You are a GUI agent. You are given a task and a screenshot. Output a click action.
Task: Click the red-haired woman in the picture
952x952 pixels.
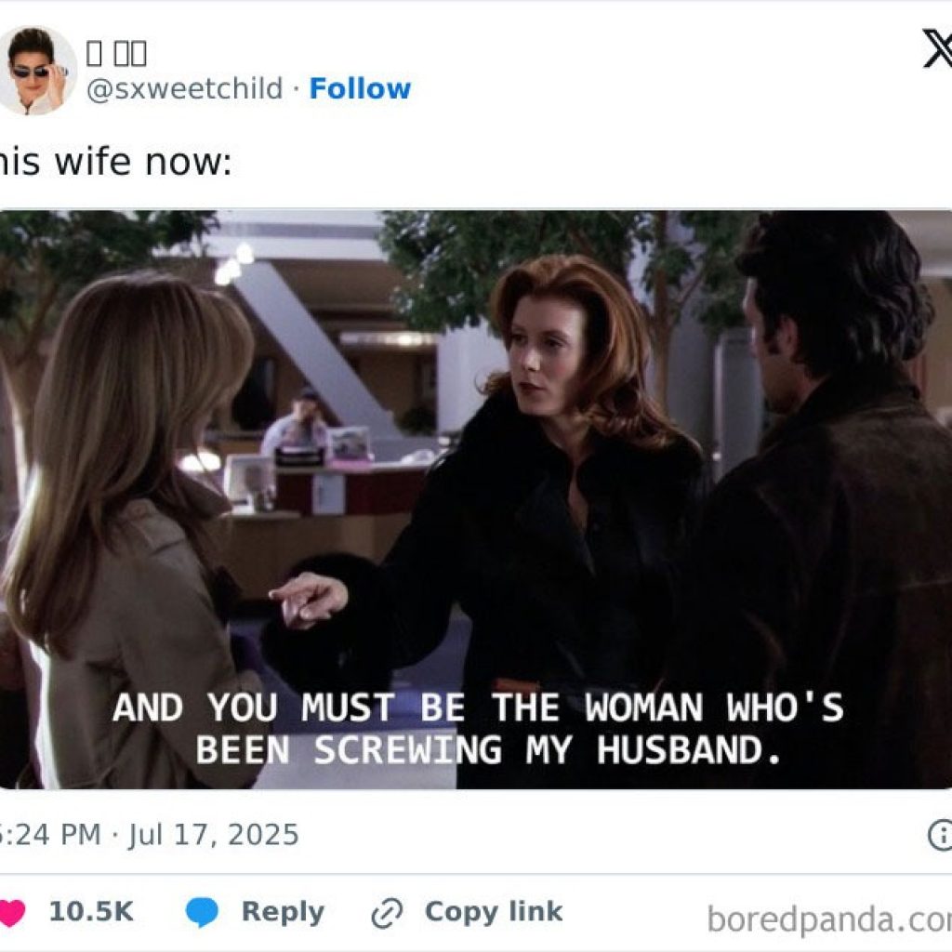click(547, 473)
